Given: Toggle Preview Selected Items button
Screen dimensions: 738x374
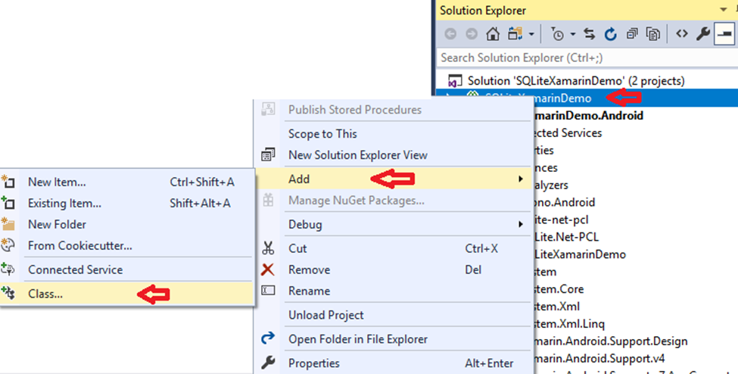Looking at the screenshot, I should [724, 34].
